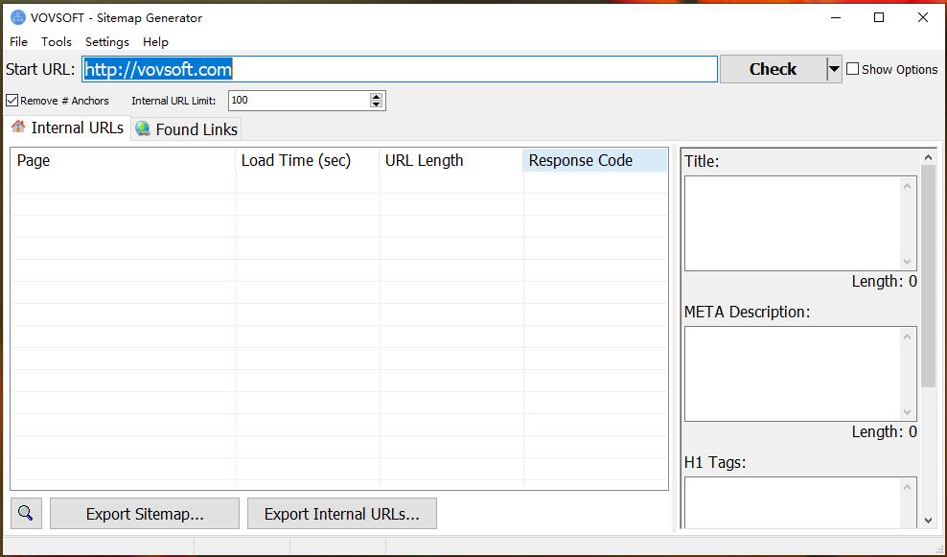The height and width of the screenshot is (557, 947).
Task: Click the Start URL input field
Action: 400,69
